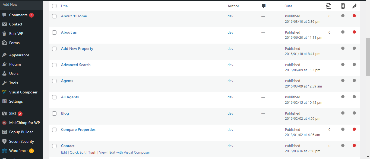Image resolution: width=370 pixels, height=159 pixels.
Task: Click the Sucuri Security icon in sidebar
Action: pos(4,141)
